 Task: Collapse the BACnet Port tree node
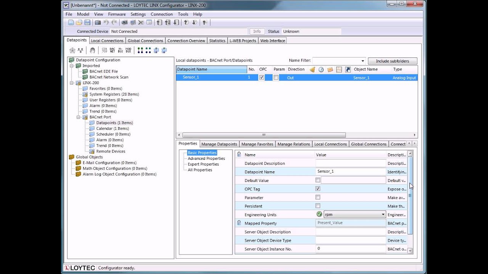coord(78,117)
